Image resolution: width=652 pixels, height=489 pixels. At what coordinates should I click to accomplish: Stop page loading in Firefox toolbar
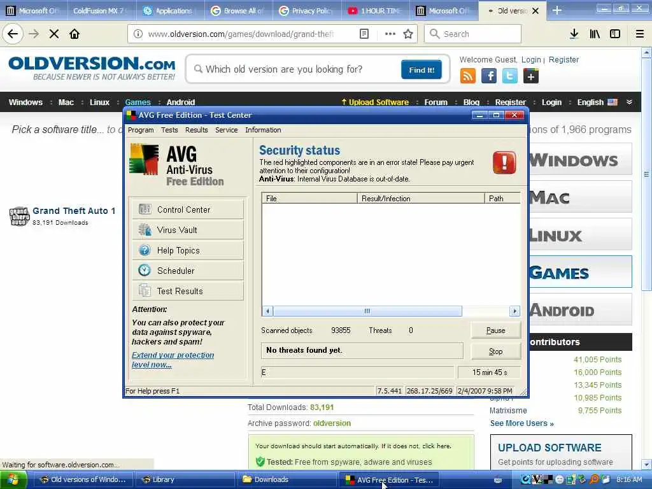(54, 34)
